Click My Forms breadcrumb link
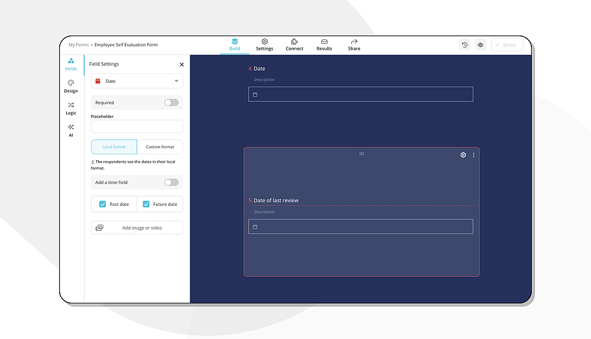Image resolution: width=591 pixels, height=339 pixels. click(79, 44)
